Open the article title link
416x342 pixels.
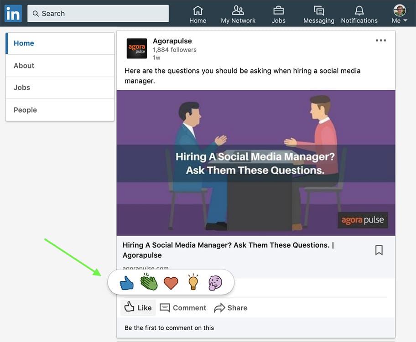(228, 250)
